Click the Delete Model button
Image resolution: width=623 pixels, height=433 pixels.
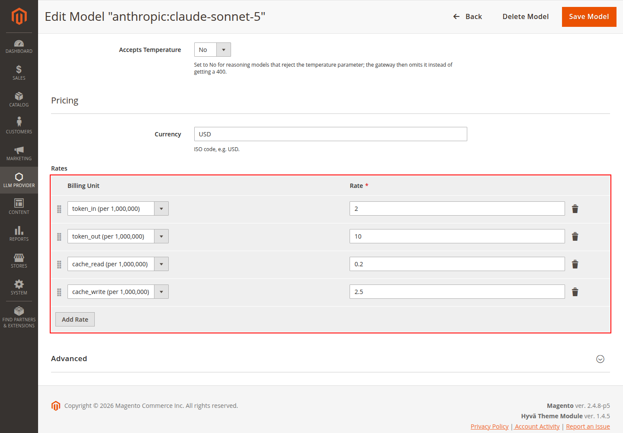(x=526, y=17)
